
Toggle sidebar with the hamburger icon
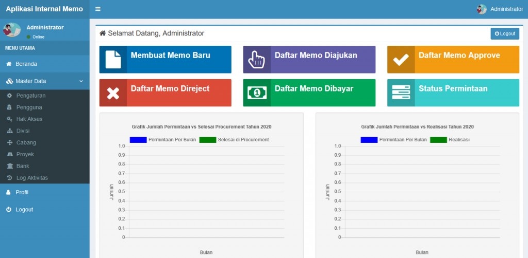97,9
